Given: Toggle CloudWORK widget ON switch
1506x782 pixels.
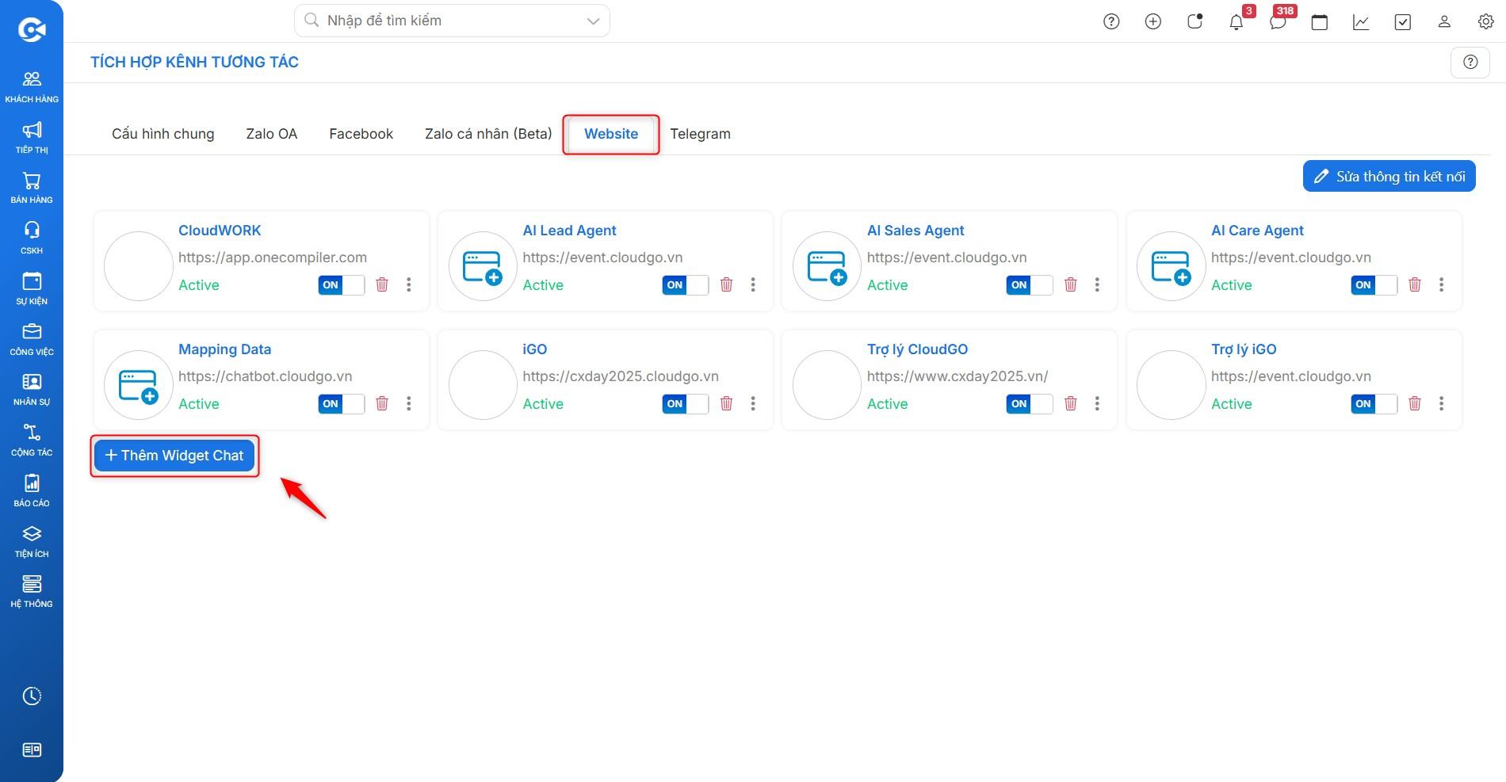Looking at the screenshot, I should (x=342, y=285).
